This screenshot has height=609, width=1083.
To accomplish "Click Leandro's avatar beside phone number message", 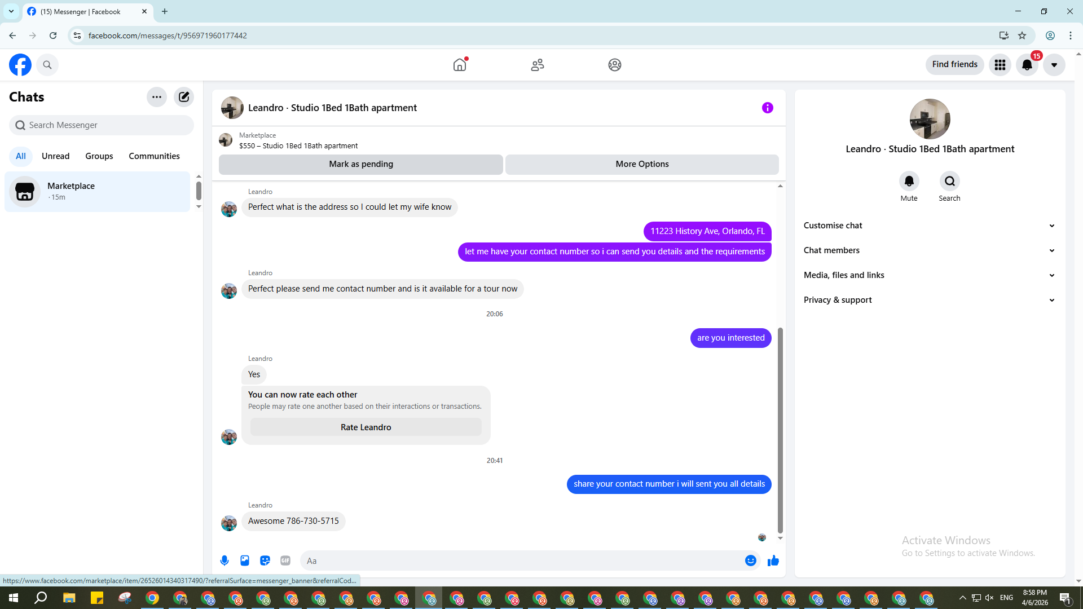I will tap(229, 523).
